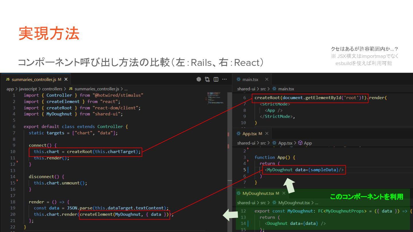Image resolution: width=413 pixels, height=232 pixels.
Task: Select the main.tsx editor tab
Action: click(252, 79)
